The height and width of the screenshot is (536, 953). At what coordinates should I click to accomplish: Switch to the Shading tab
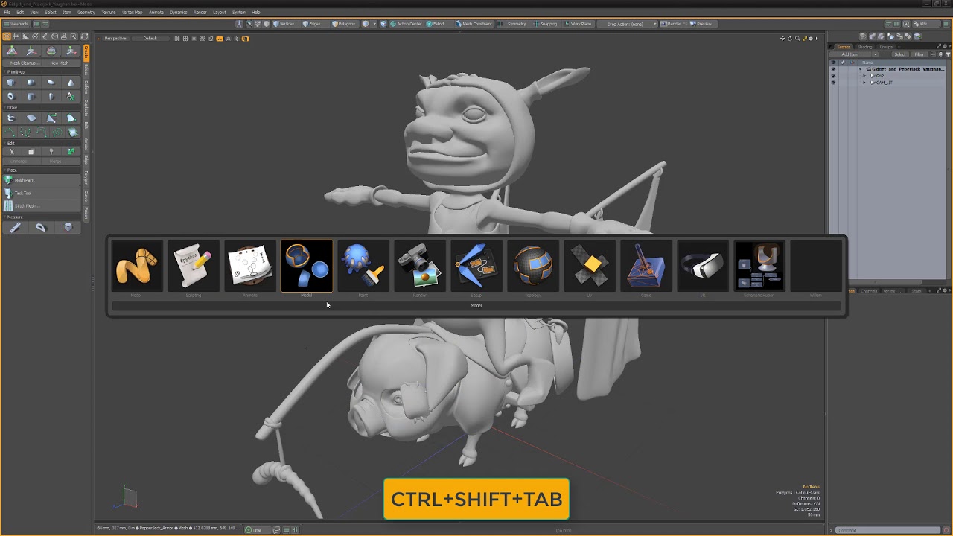click(x=865, y=47)
